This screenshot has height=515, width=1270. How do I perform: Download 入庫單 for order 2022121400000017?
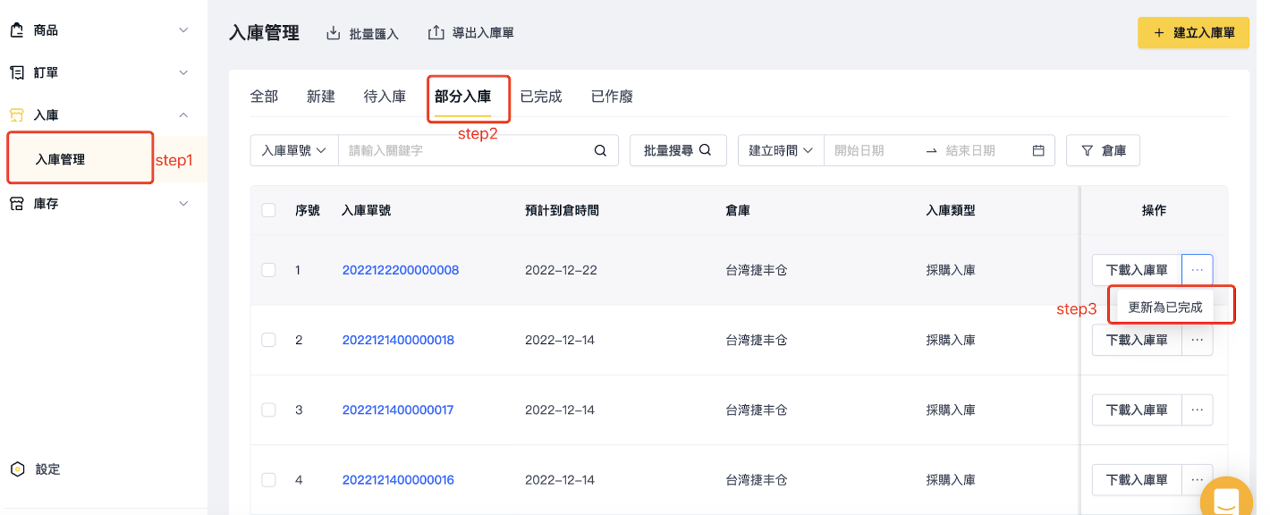coord(1137,410)
